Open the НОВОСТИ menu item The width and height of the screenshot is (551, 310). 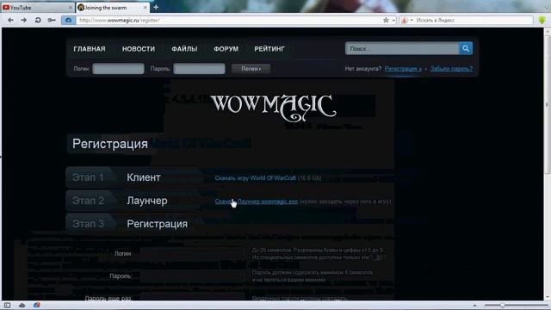click(x=139, y=49)
